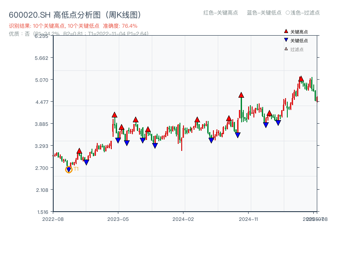The image size is (352, 264).
Task: Click the highest red peak marker near 5.070
Action: point(301,79)
